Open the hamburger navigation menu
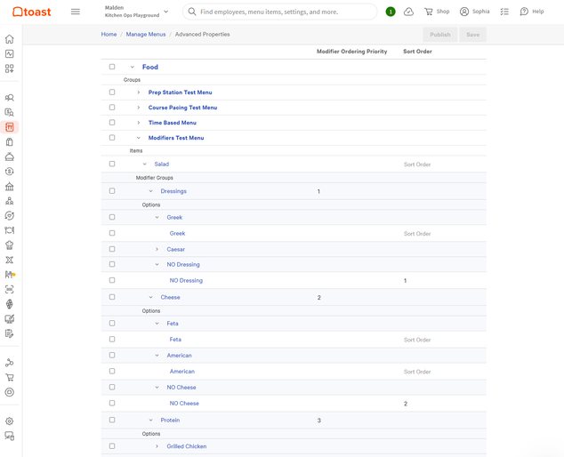 pos(76,12)
